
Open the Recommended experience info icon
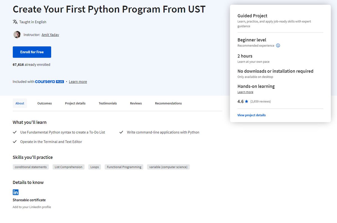pyautogui.click(x=278, y=45)
